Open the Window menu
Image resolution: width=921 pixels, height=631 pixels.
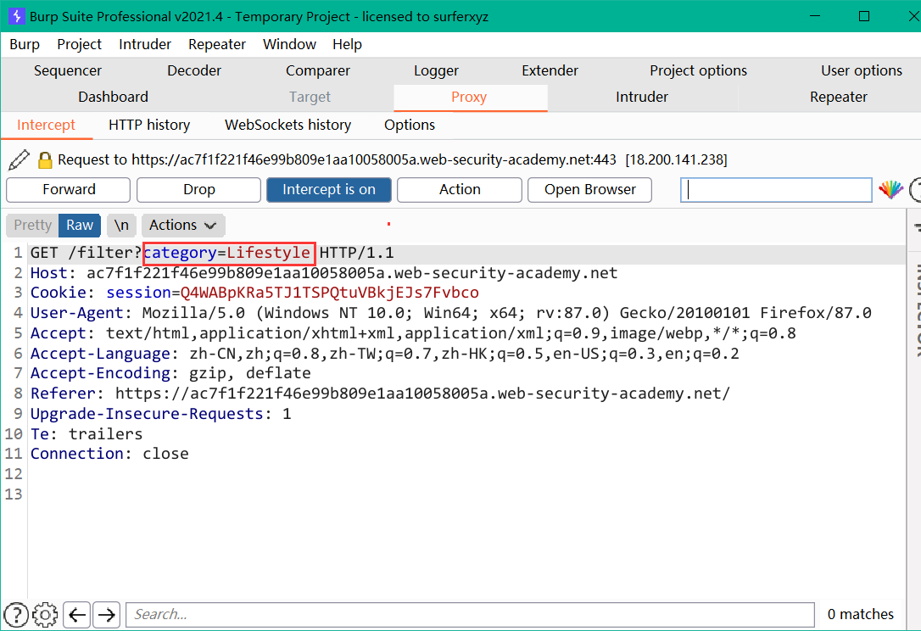(289, 45)
